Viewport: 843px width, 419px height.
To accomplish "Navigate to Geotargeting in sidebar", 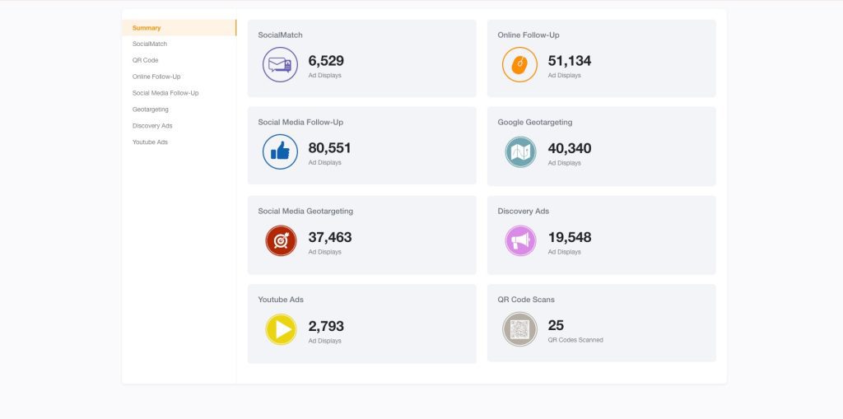I will 151,109.
